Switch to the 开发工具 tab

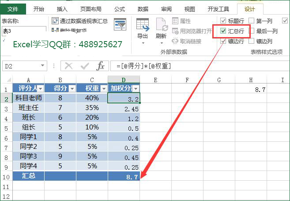coord(218,9)
